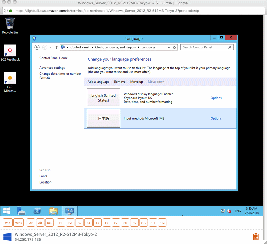
Task: Open the recent locations dropdown arrow
Action: [x=51, y=47]
